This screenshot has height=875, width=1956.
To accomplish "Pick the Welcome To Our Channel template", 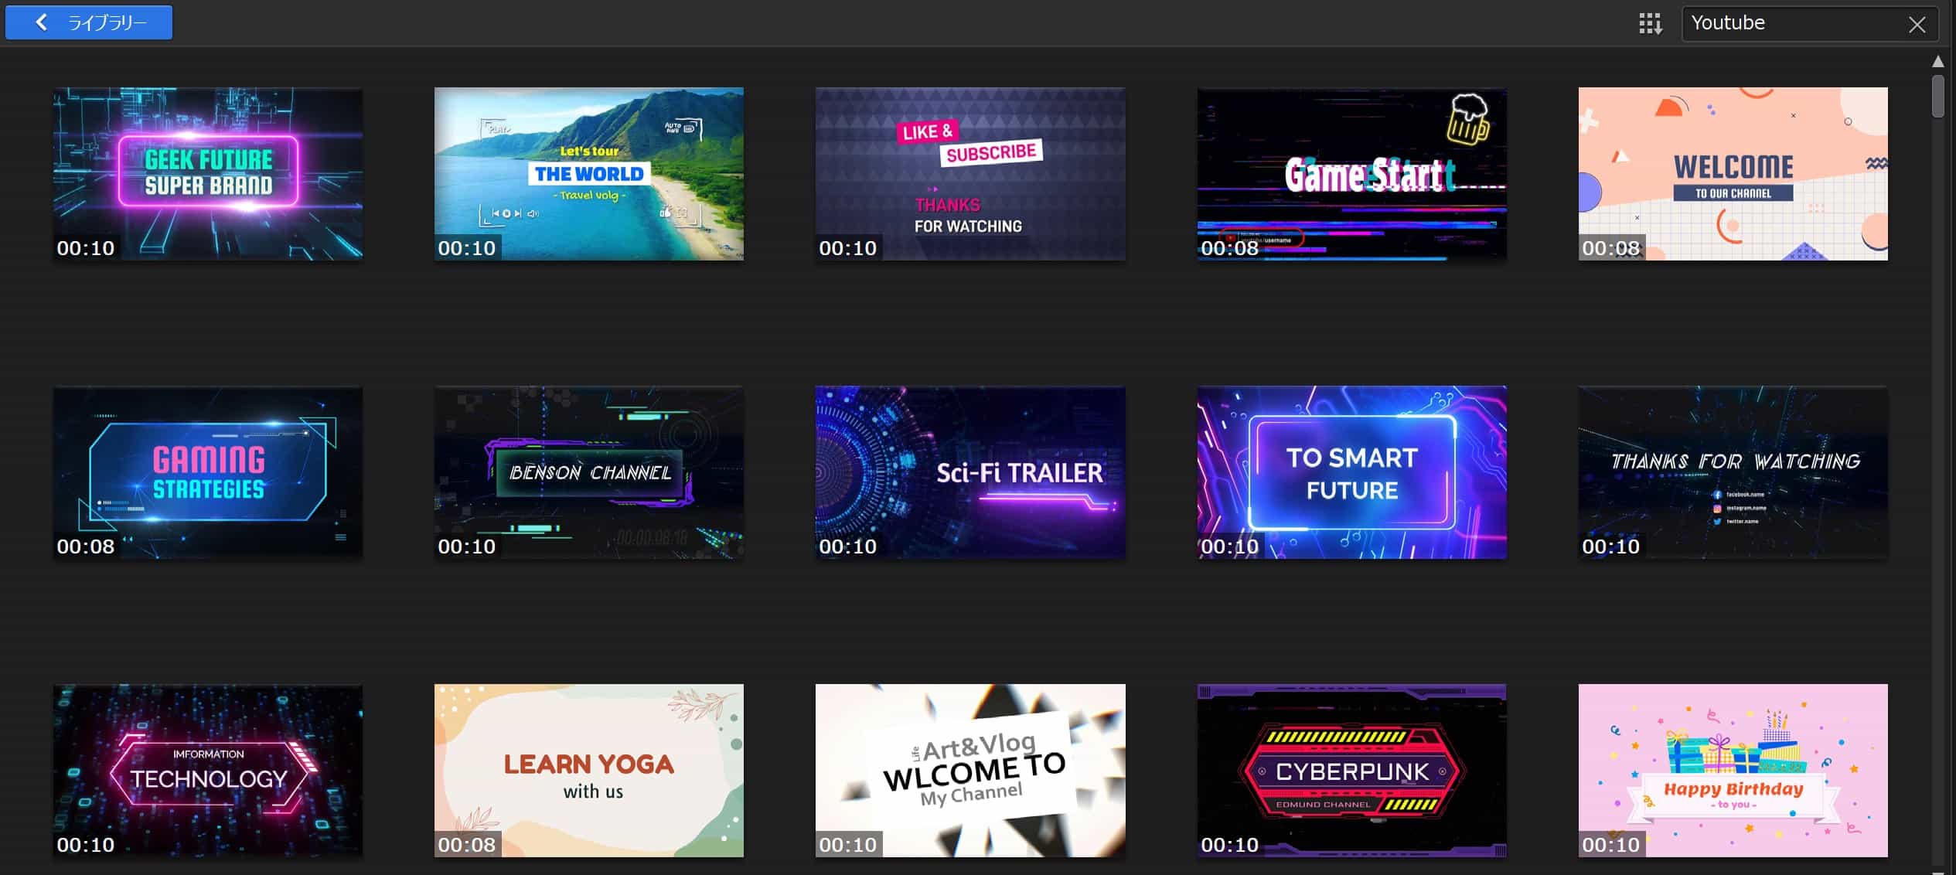I will click(x=1733, y=173).
